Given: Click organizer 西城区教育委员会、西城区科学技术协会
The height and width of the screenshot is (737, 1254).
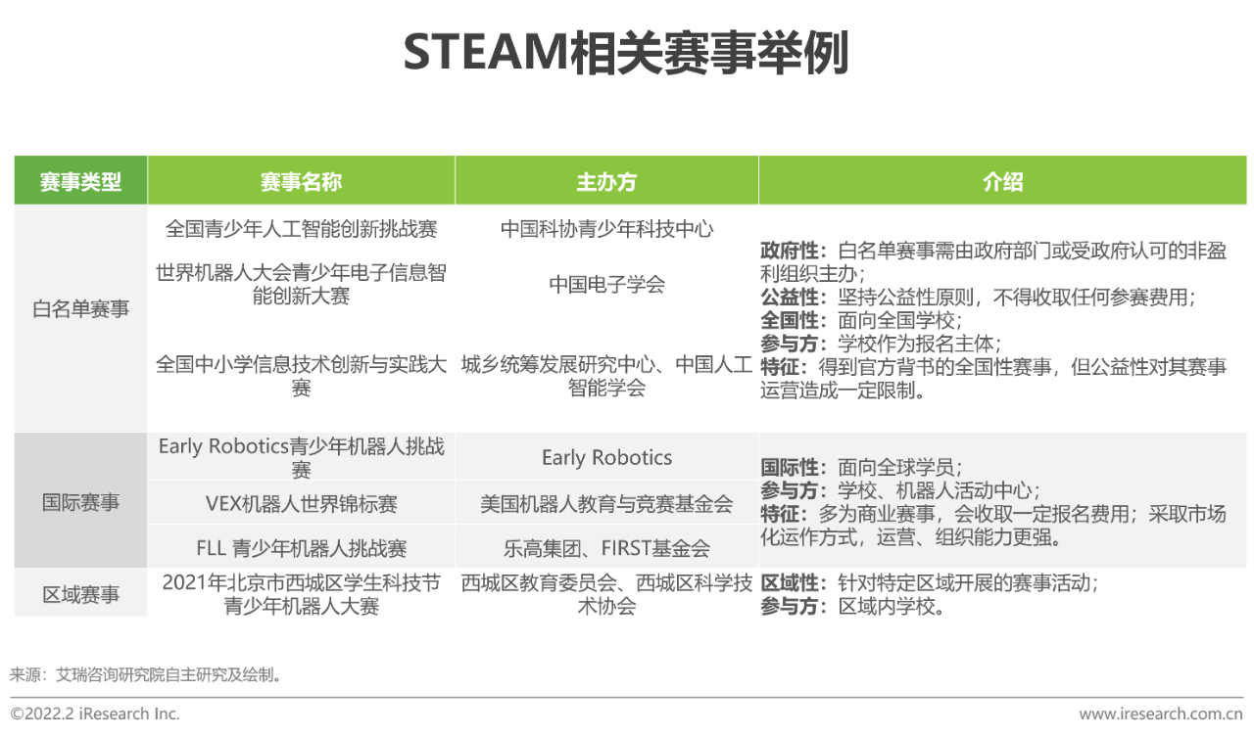Looking at the screenshot, I should 606,594.
